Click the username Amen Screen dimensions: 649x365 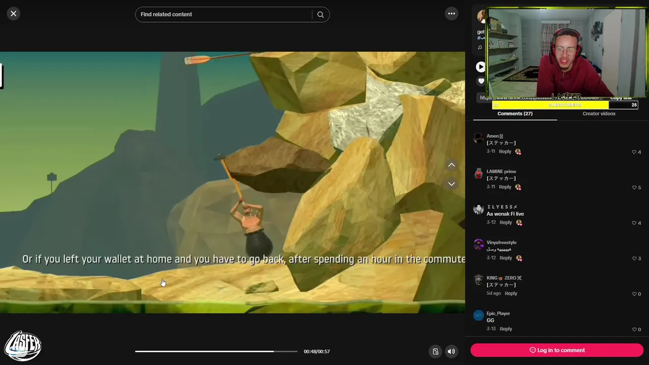coord(494,136)
